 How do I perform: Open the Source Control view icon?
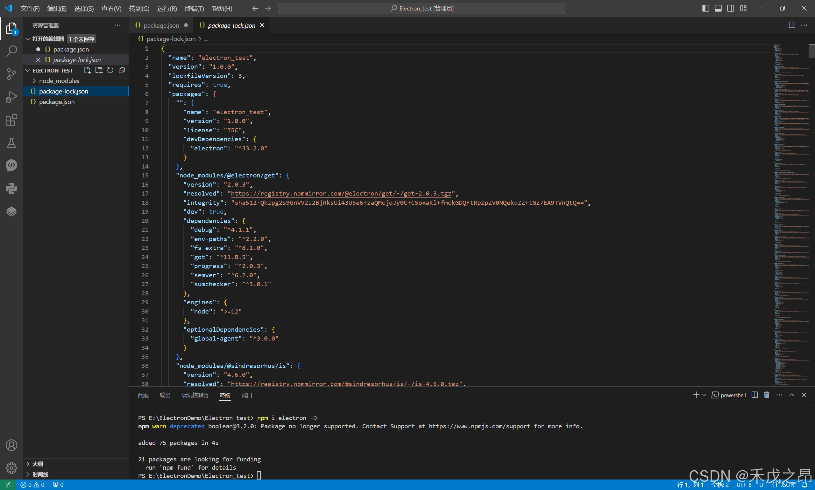click(11, 74)
